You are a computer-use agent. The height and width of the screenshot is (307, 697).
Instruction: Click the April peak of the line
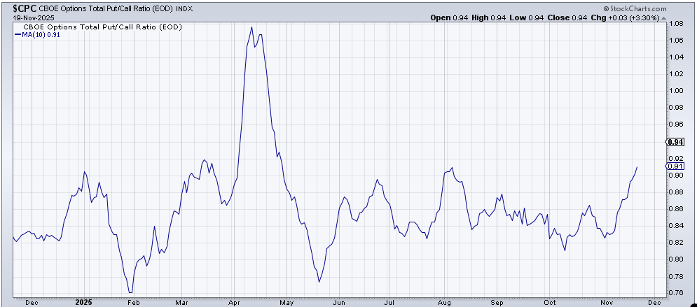pyautogui.click(x=252, y=27)
